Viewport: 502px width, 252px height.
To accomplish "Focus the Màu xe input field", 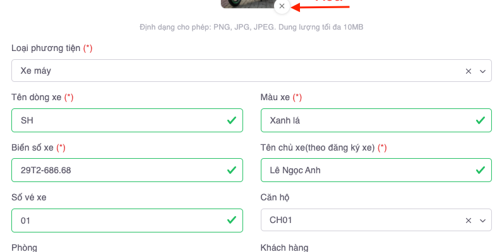I will coord(366,120).
